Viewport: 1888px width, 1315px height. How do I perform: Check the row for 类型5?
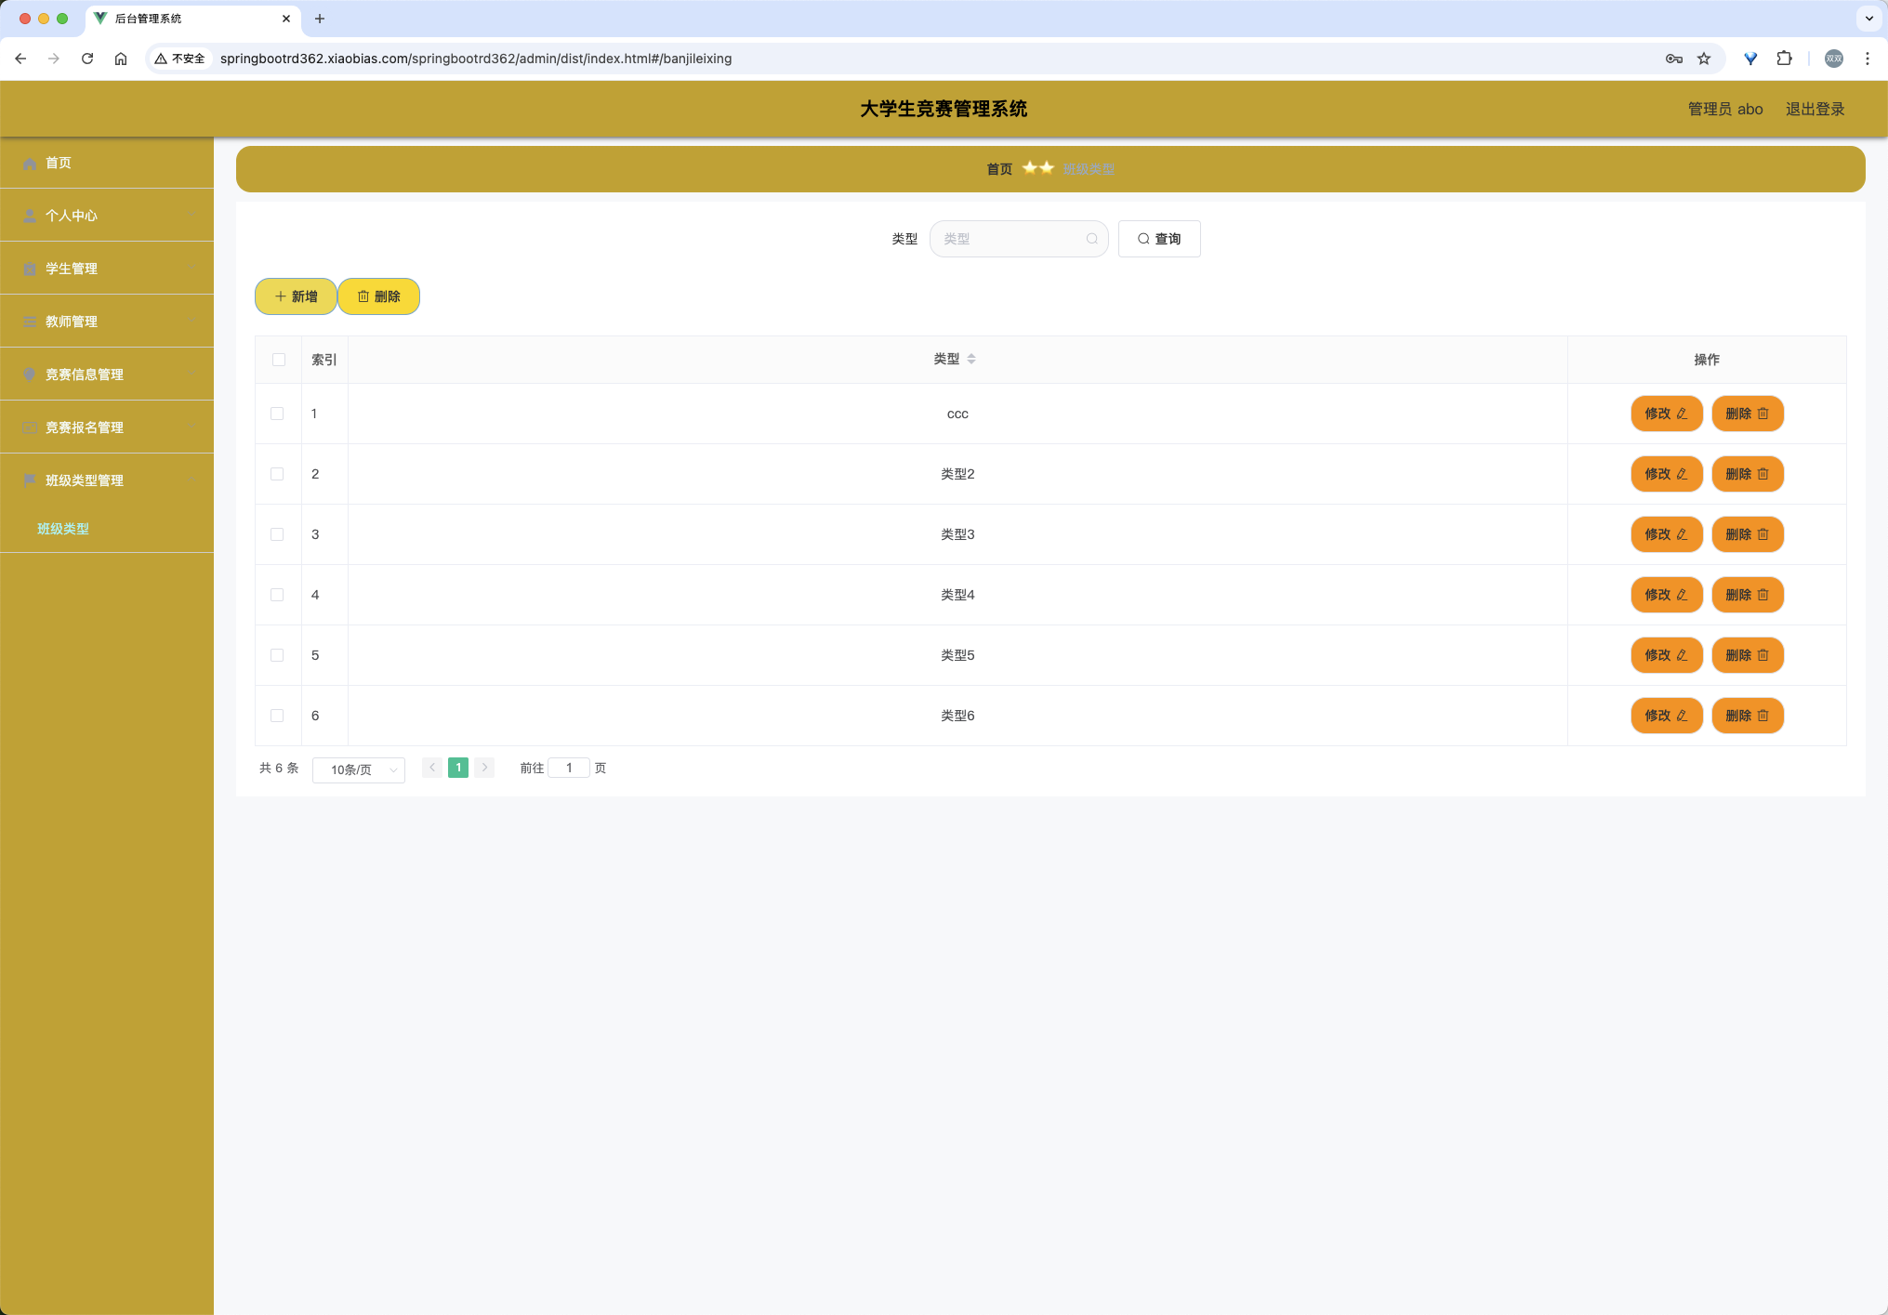pos(277,655)
